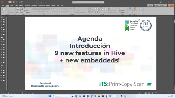175x98 pixels.
Task: Click the taskbar Search box
Action: [61, 96]
